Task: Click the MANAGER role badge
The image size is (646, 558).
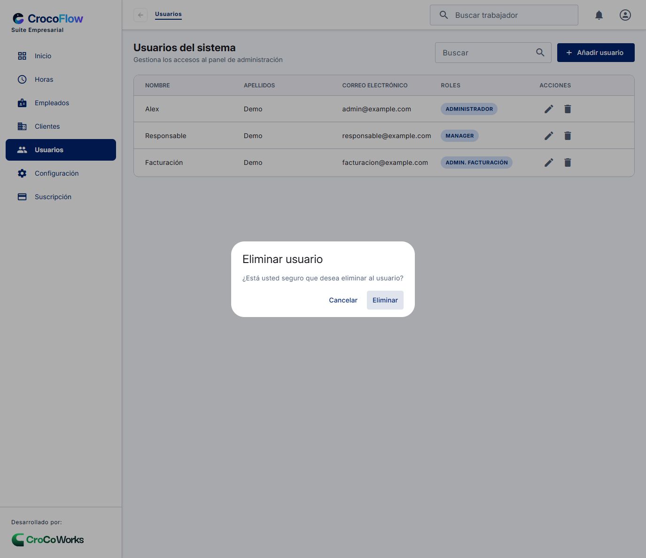Action: pyautogui.click(x=459, y=136)
